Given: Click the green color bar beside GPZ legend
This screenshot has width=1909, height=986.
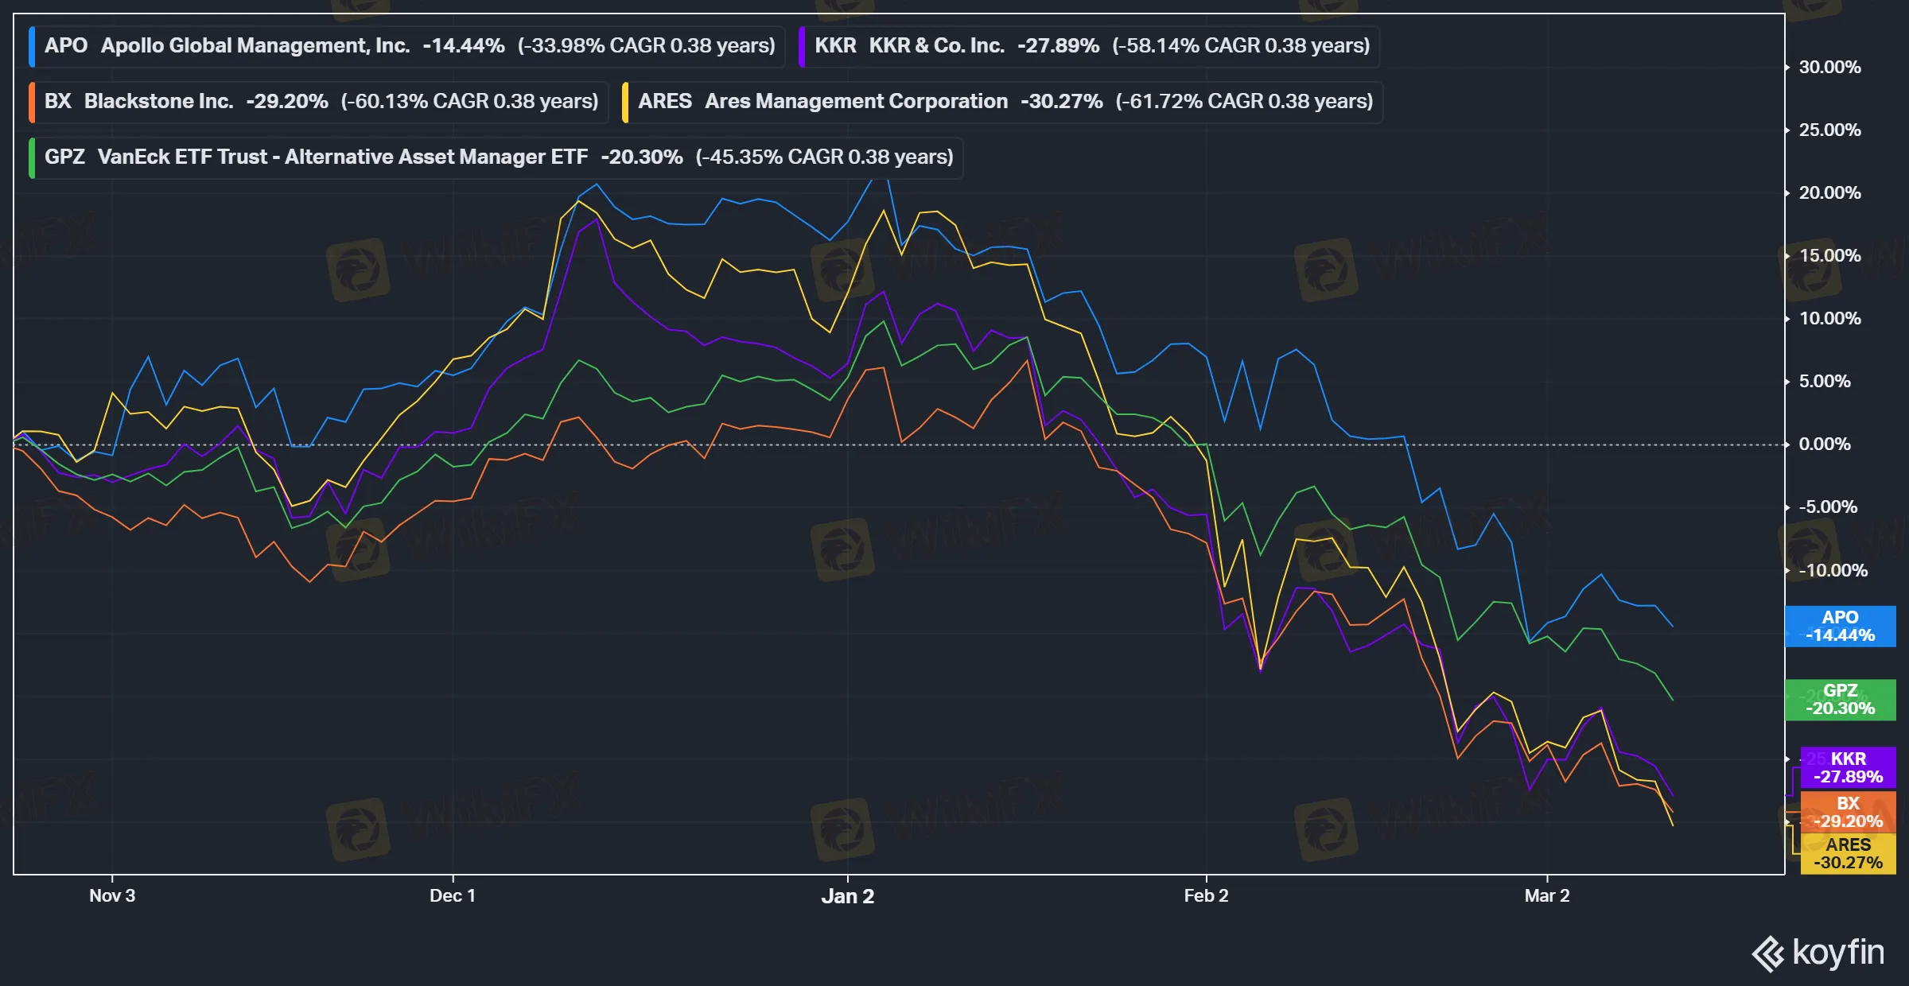Looking at the screenshot, I should click(x=32, y=157).
